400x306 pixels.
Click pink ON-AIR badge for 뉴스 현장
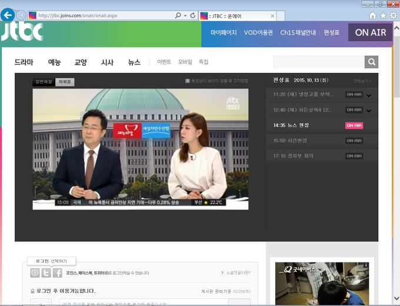point(354,125)
